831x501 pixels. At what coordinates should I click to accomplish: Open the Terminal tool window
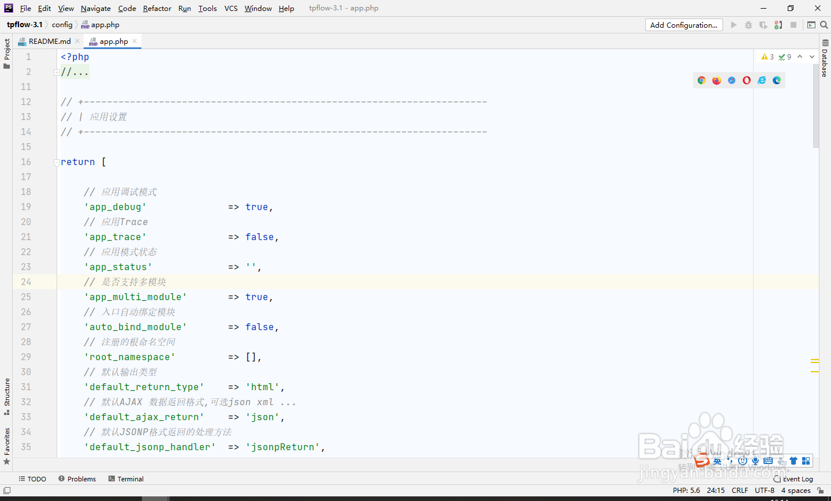tap(126, 478)
